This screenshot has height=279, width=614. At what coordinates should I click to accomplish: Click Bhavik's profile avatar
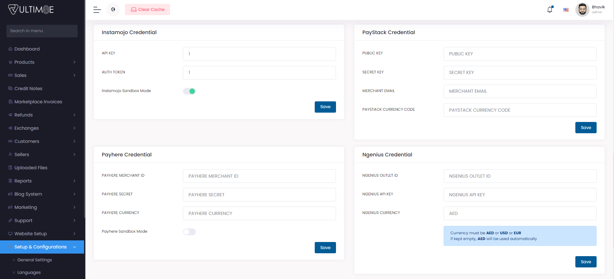(582, 10)
